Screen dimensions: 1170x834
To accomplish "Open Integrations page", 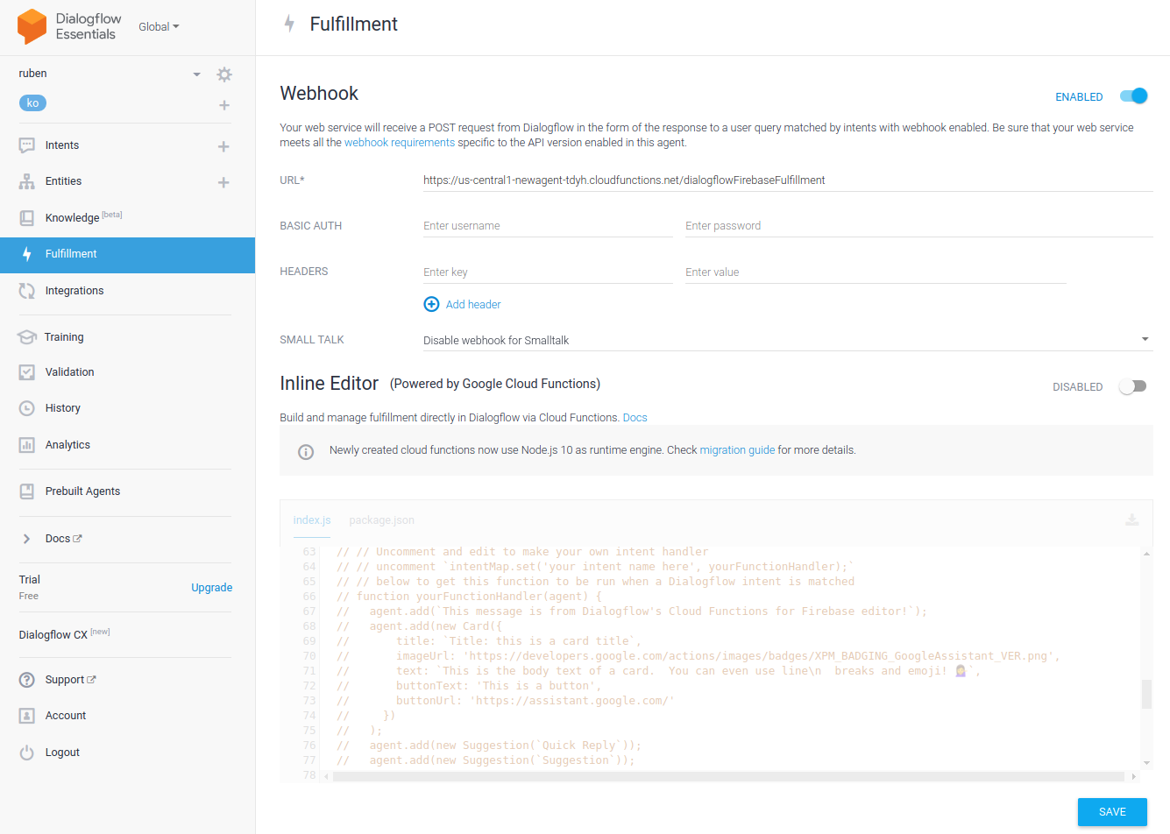I will (x=74, y=291).
